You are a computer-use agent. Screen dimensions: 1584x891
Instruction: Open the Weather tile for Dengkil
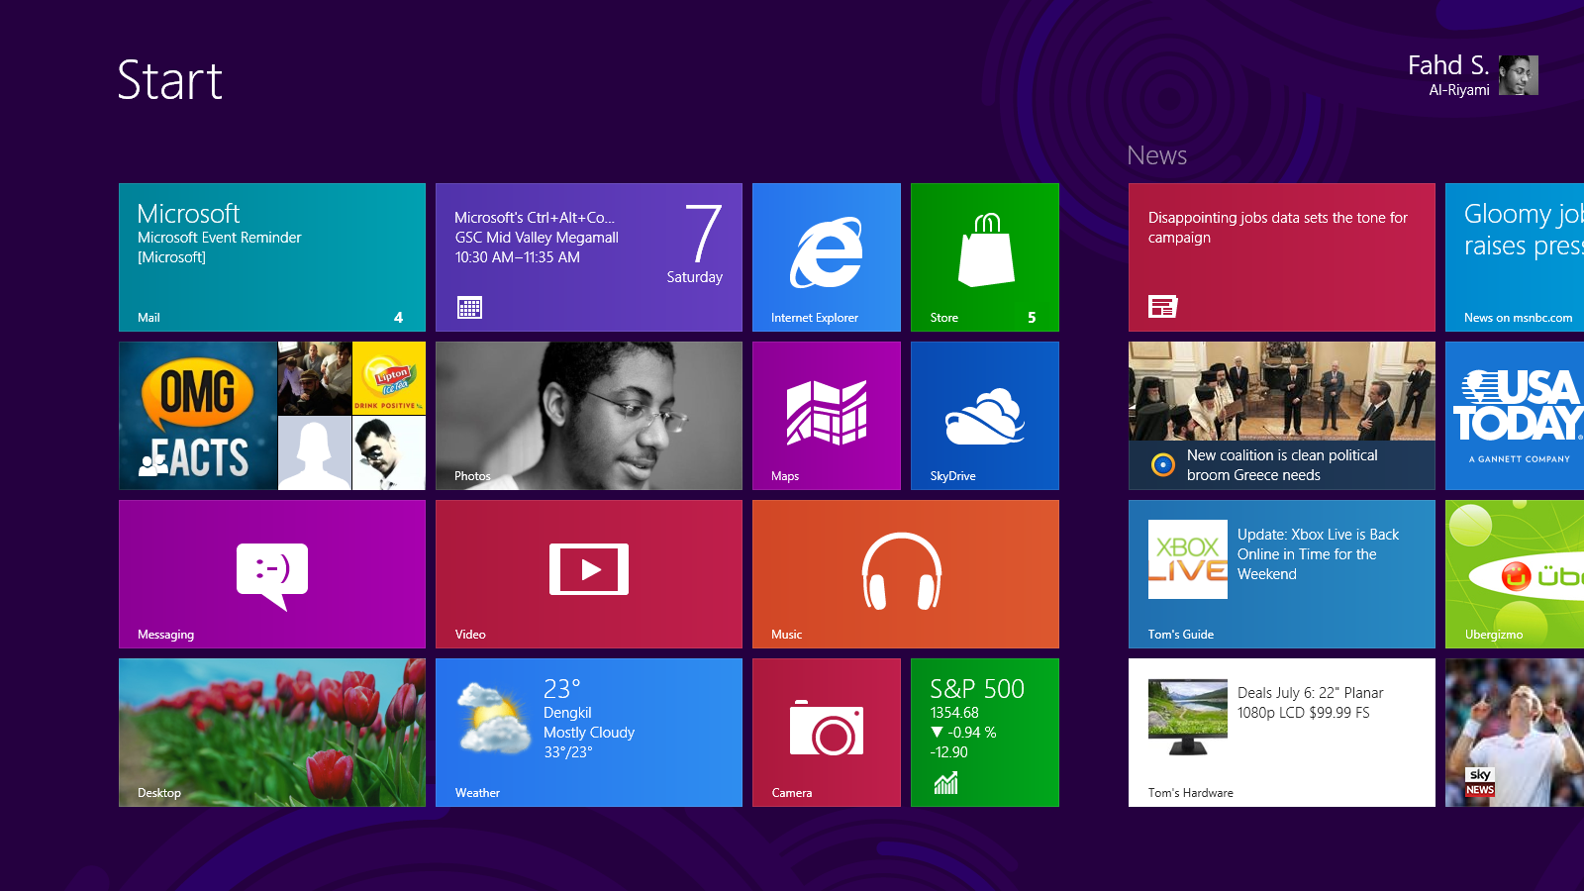[588, 732]
